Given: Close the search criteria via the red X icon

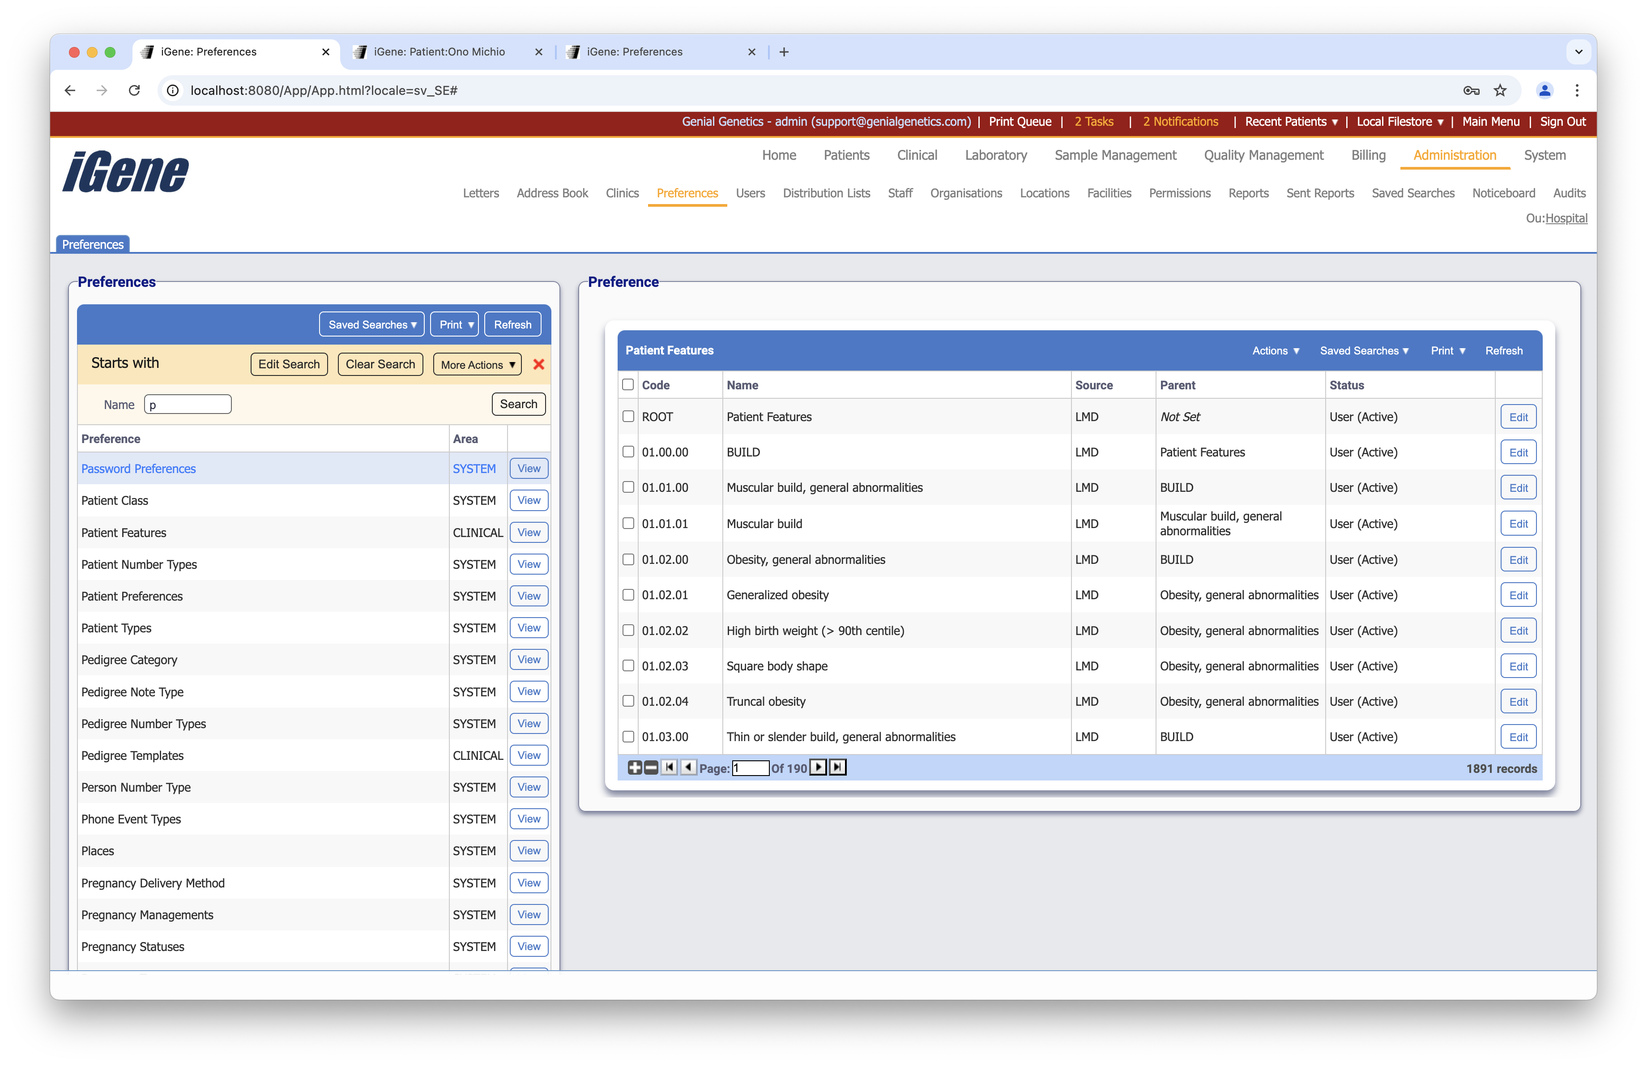Looking at the screenshot, I should point(538,364).
